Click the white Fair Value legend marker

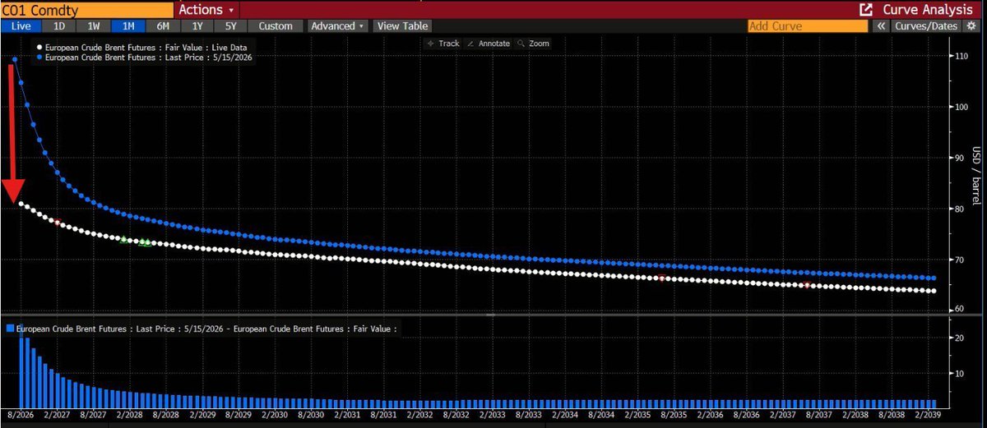[x=39, y=48]
